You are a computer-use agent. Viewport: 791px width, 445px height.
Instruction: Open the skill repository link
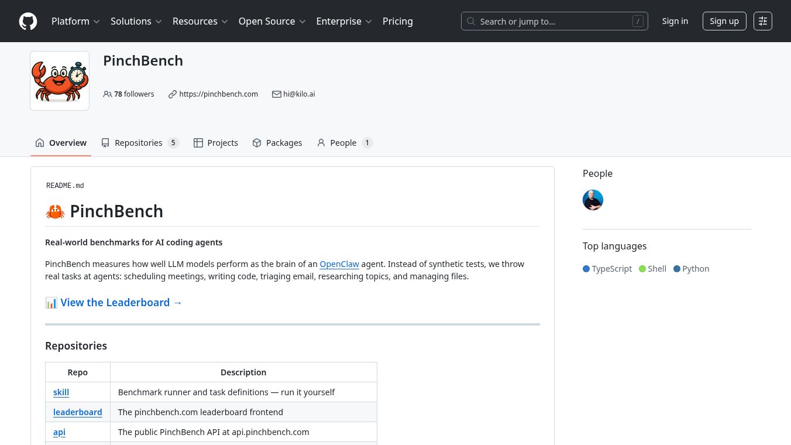pyautogui.click(x=61, y=392)
